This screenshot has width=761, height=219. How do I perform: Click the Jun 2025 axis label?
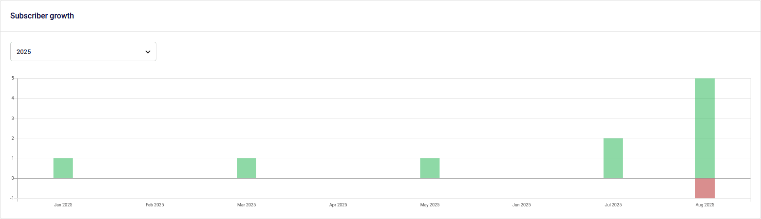tap(521, 205)
